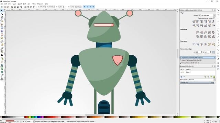Select the Diagram connector tool
220x123 pixels.
(x=2, y=79)
